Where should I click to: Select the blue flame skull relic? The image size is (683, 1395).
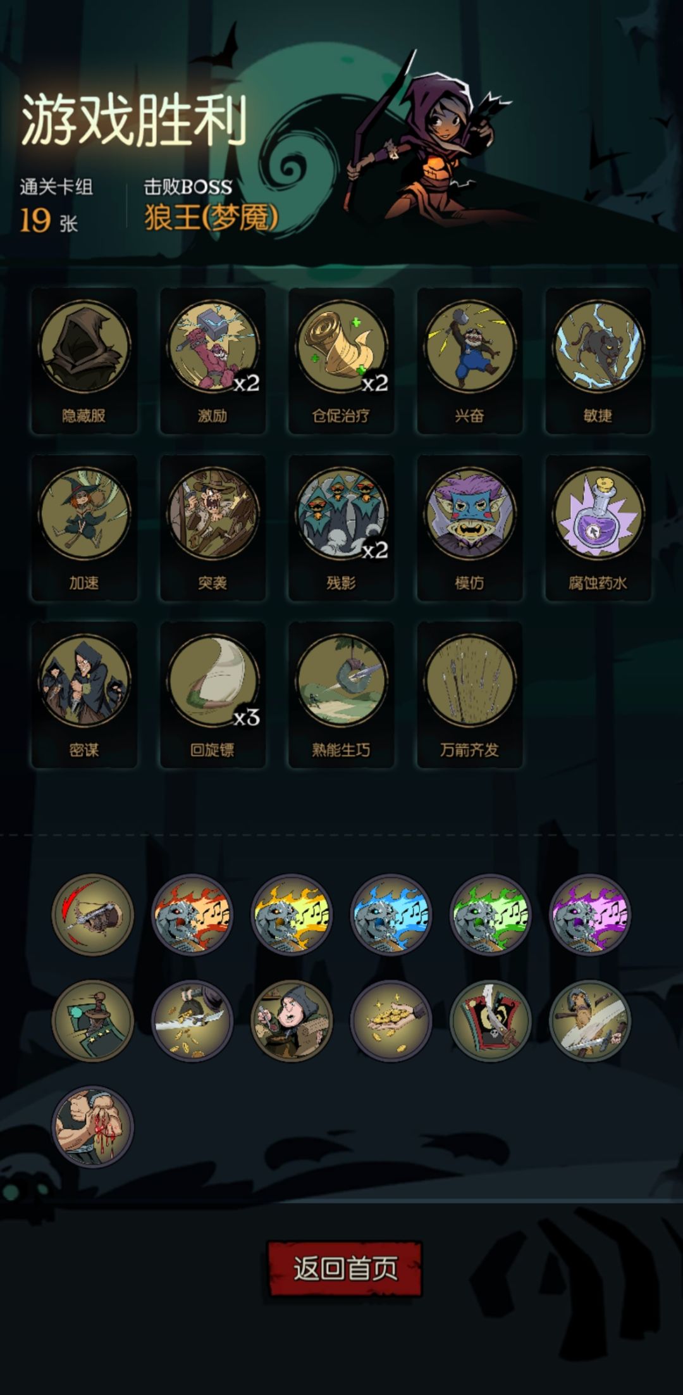[x=391, y=915]
